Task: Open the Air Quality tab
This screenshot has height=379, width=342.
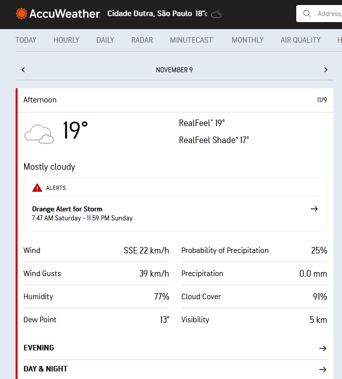Action: pos(301,40)
